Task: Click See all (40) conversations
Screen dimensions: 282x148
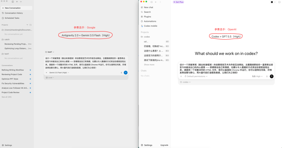Action: tap(7, 97)
